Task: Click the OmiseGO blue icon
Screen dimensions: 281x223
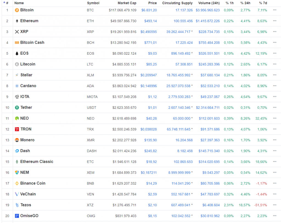Action: pos(17,216)
